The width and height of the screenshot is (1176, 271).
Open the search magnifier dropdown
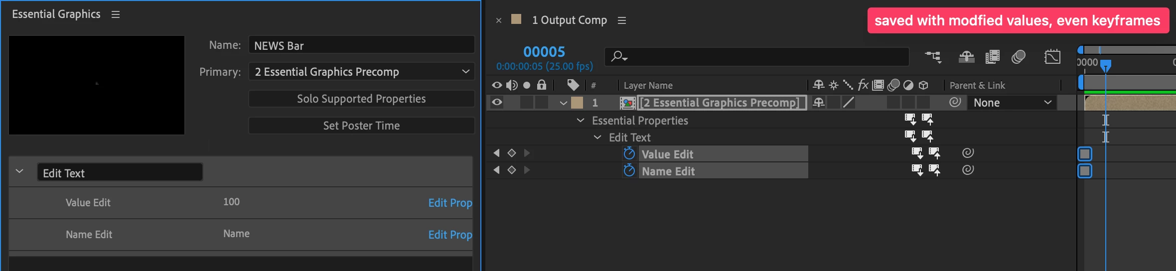[x=619, y=56]
